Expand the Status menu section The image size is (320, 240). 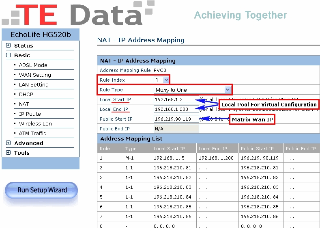pyautogui.click(x=9, y=45)
